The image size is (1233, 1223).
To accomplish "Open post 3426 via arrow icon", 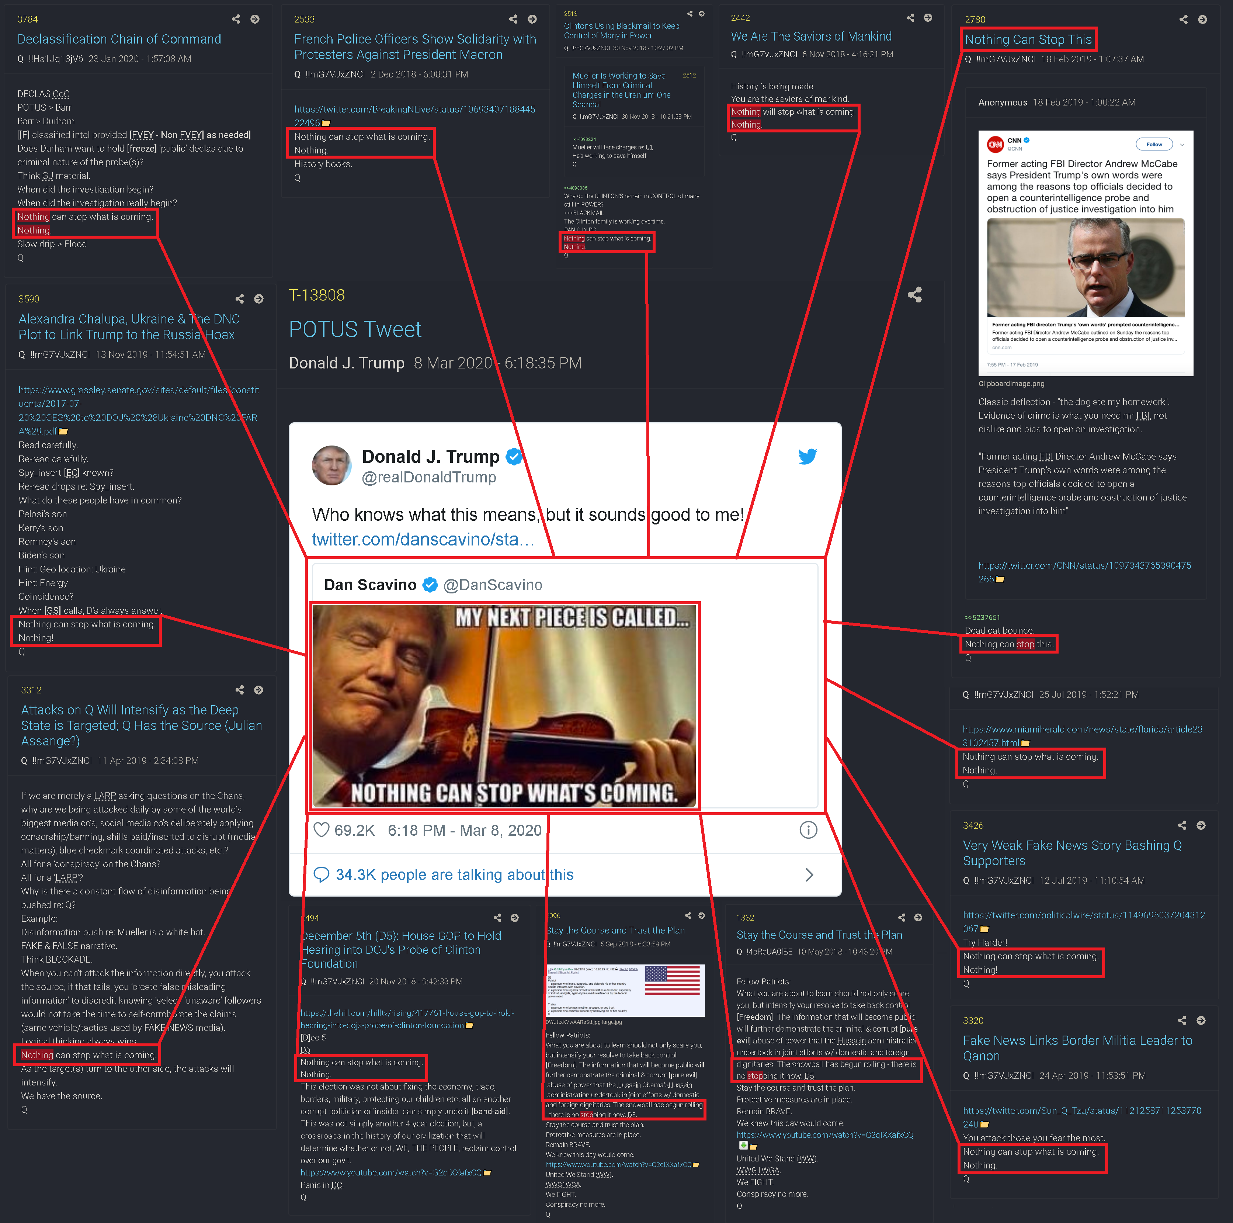I will point(1201,825).
